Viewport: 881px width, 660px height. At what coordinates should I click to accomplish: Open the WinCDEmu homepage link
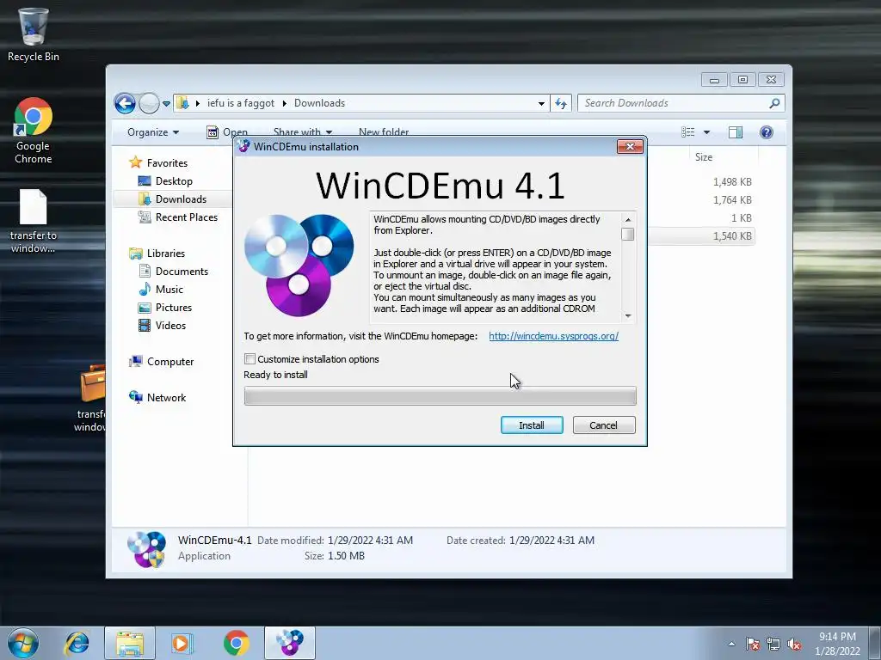[x=553, y=336]
